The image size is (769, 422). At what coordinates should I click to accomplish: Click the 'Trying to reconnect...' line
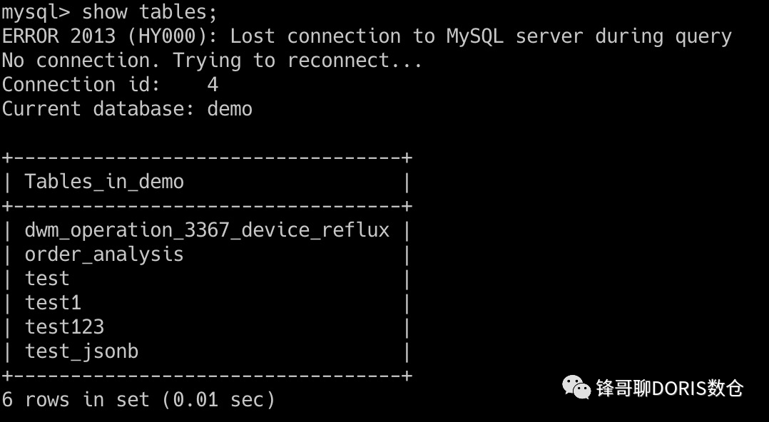(x=297, y=61)
